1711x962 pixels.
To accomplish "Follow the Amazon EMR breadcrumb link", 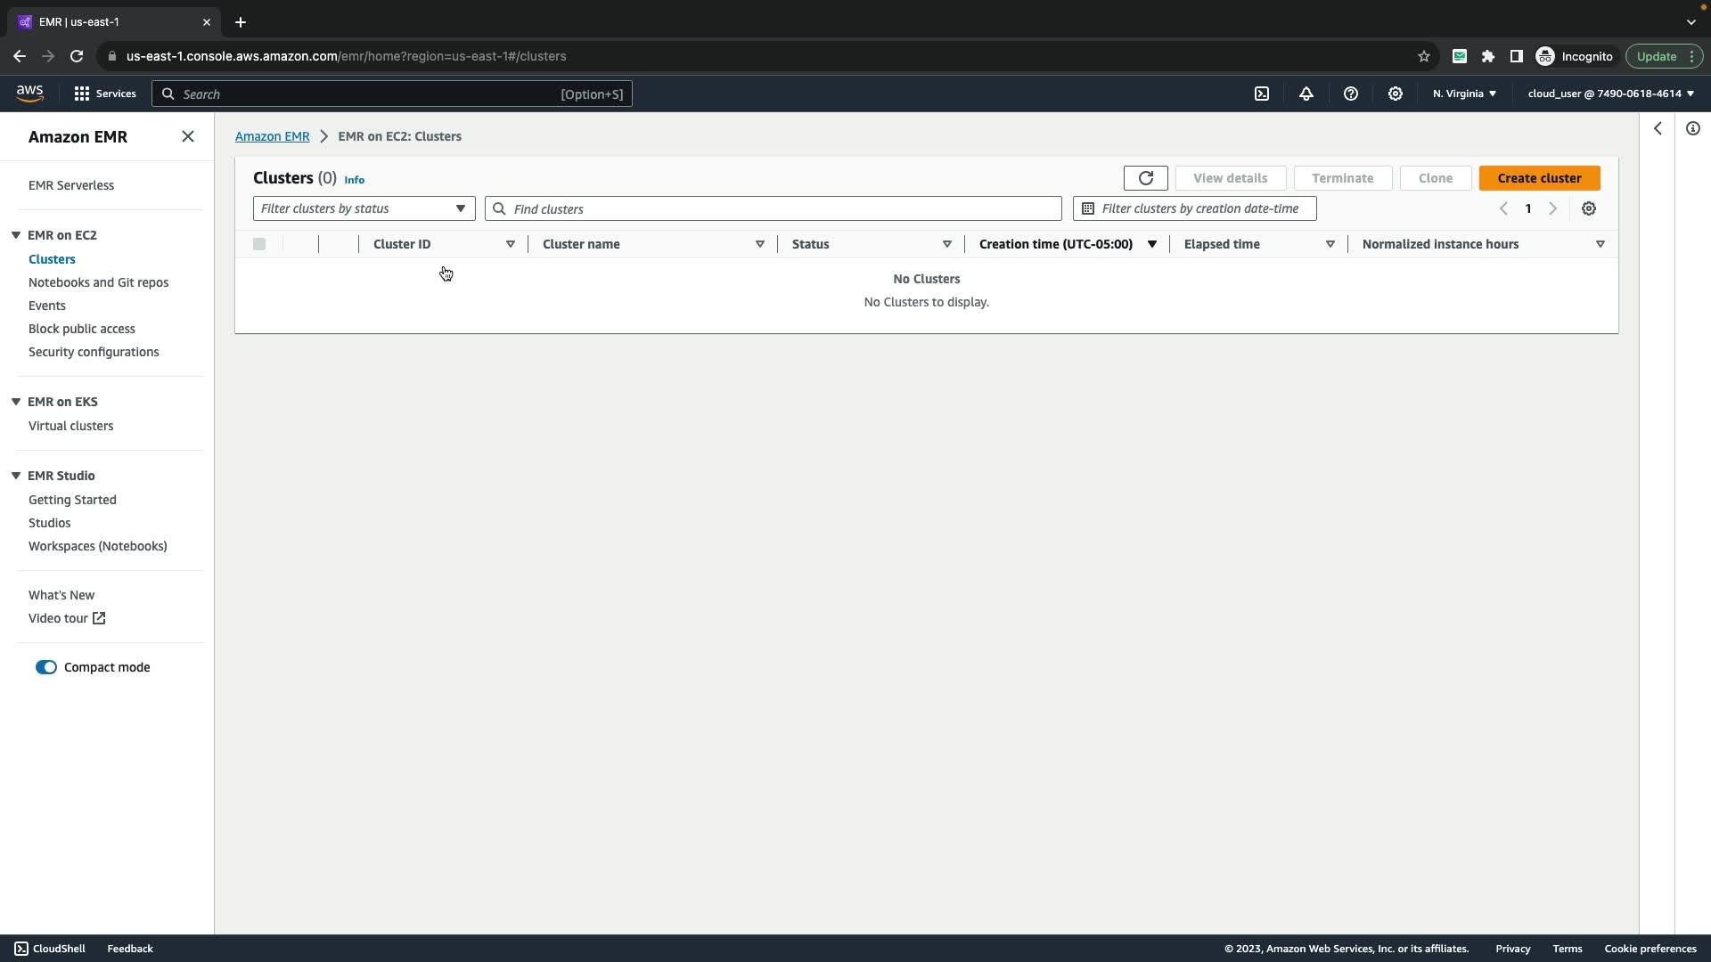I will pos(272,136).
